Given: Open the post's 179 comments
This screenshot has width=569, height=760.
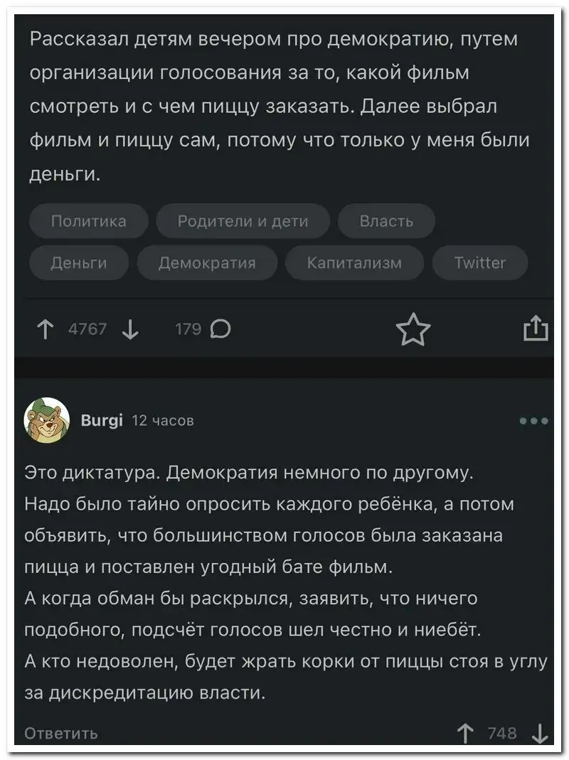Looking at the screenshot, I should click(202, 329).
